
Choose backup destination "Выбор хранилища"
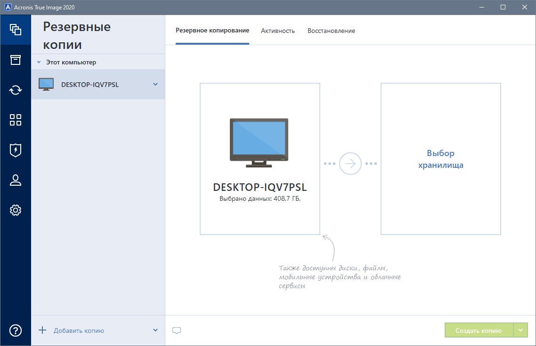coord(440,159)
